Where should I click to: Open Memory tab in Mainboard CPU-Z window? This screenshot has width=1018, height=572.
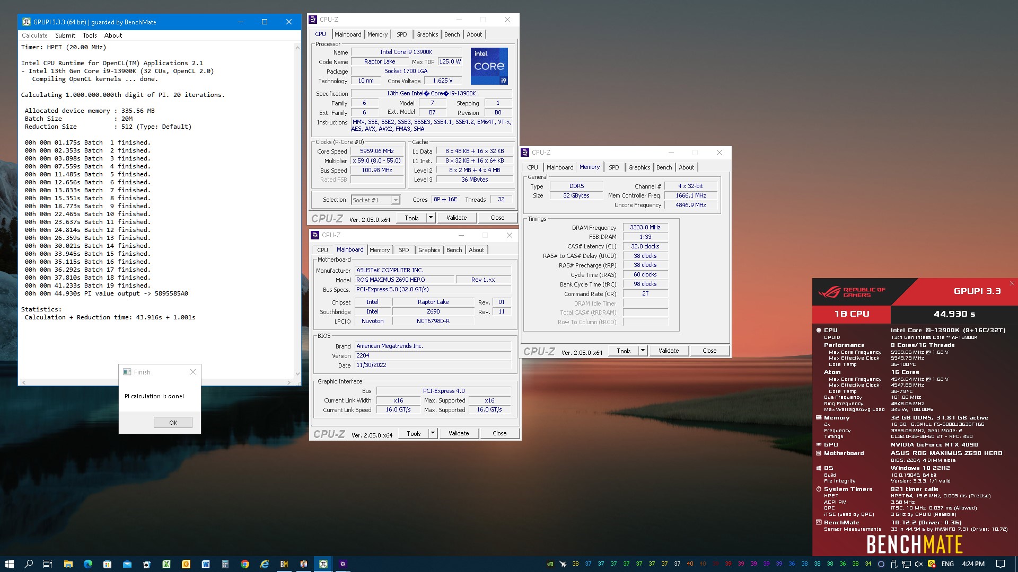[x=380, y=250]
